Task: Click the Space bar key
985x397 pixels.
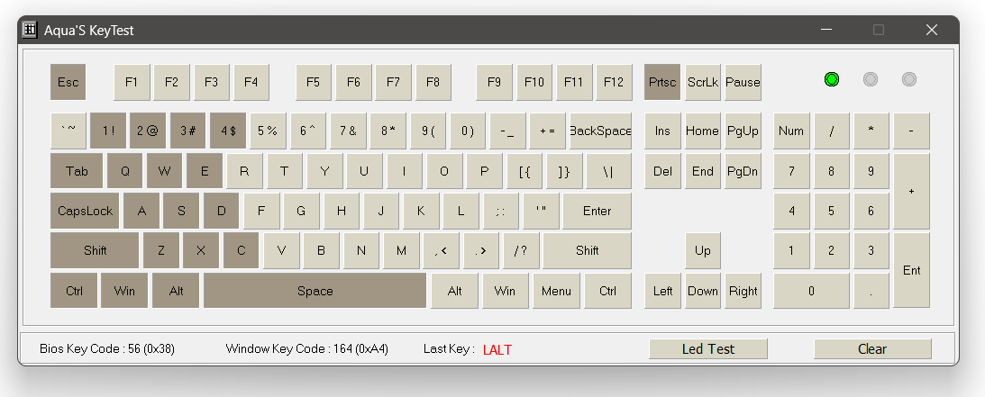Action: coord(315,291)
